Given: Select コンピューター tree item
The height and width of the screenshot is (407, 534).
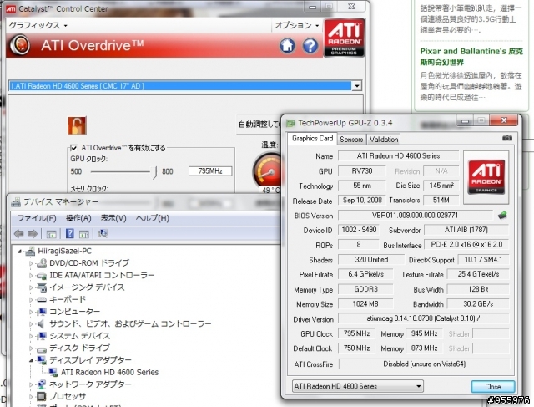Looking at the screenshot, I should (74, 312).
